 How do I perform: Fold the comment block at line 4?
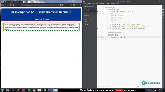pos(104,14)
